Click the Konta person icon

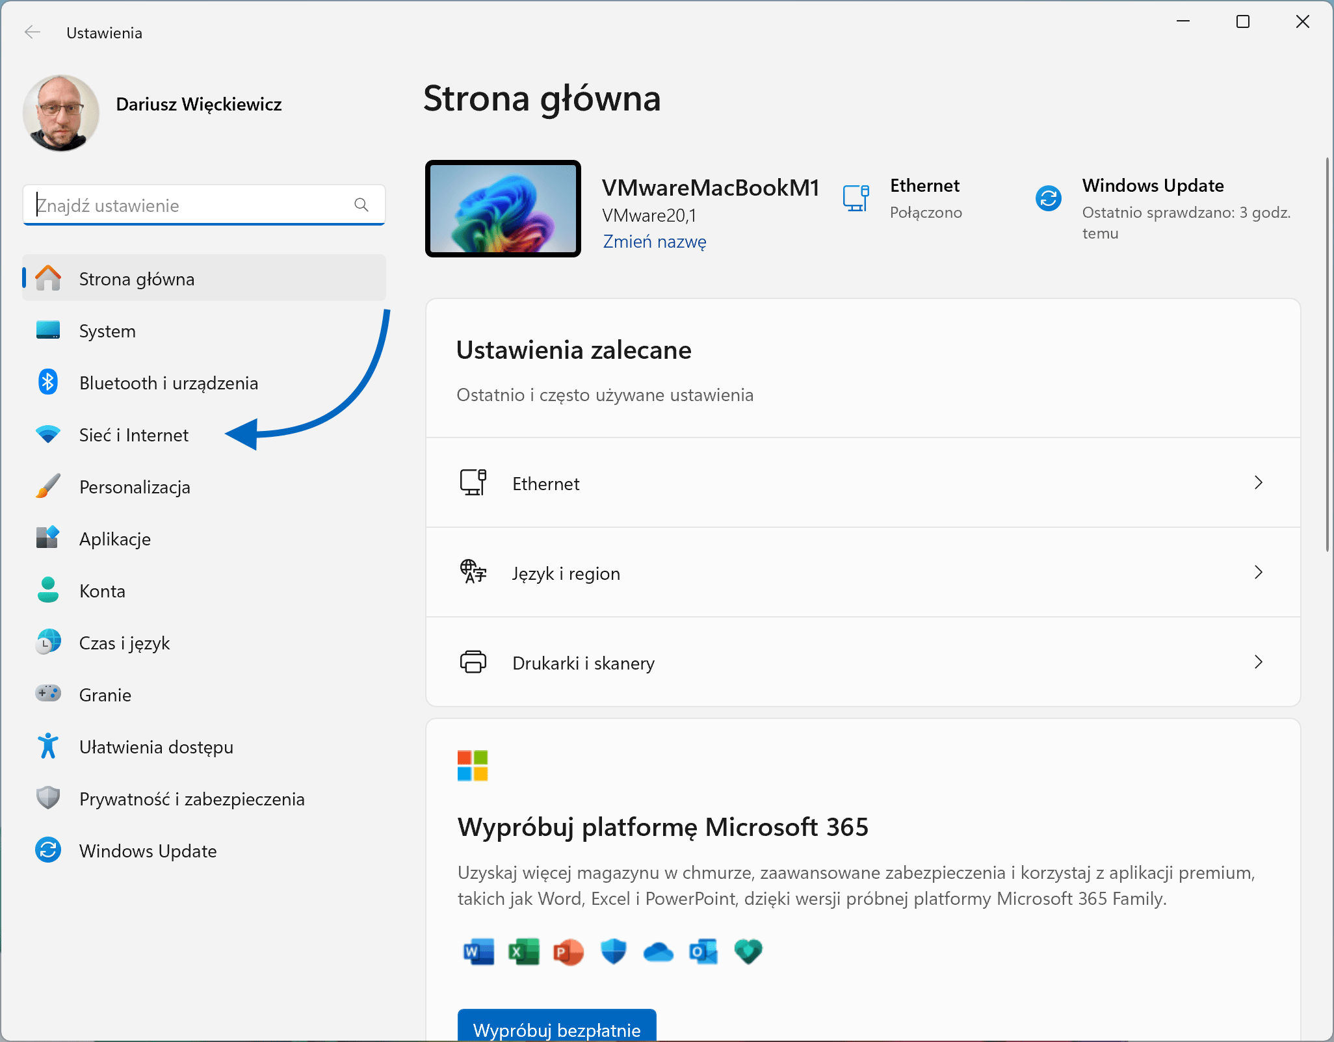48,590
